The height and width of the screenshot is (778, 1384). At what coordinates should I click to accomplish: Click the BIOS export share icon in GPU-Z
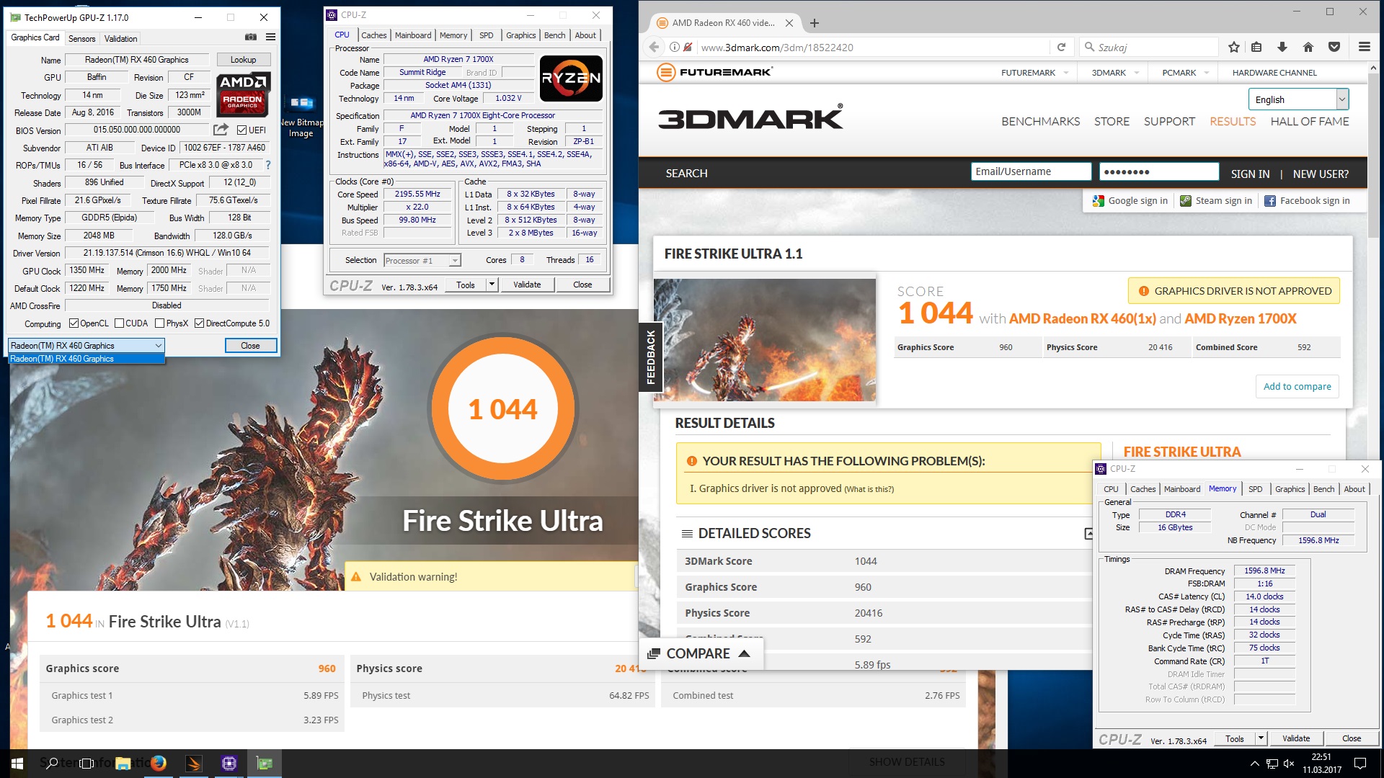point(221,130)
